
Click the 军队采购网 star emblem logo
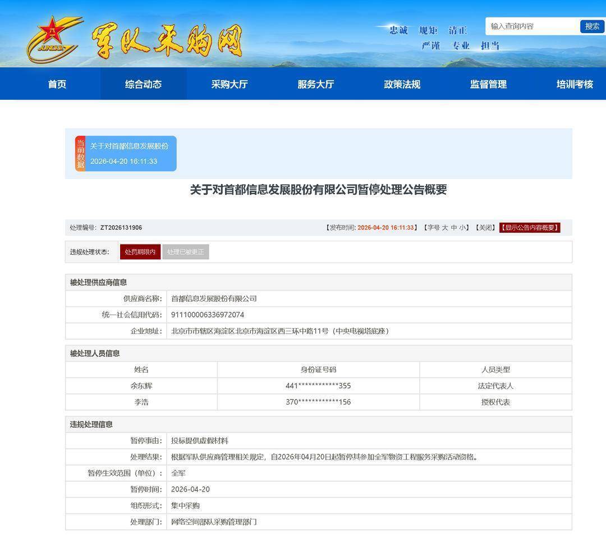[x=55, y=39]
